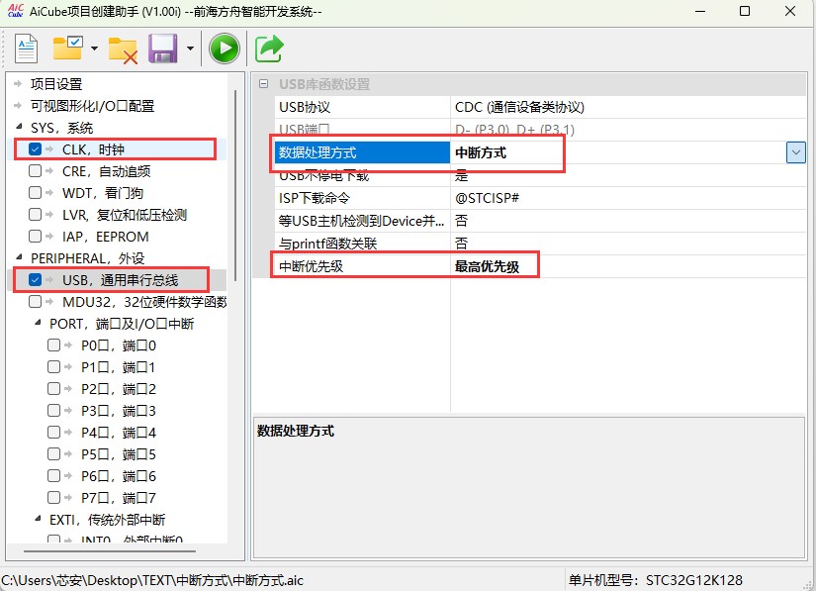Click the 单片机型号: STC32G12K128 status text
This screenshot has width=816, height=591.
pos(655,579)
